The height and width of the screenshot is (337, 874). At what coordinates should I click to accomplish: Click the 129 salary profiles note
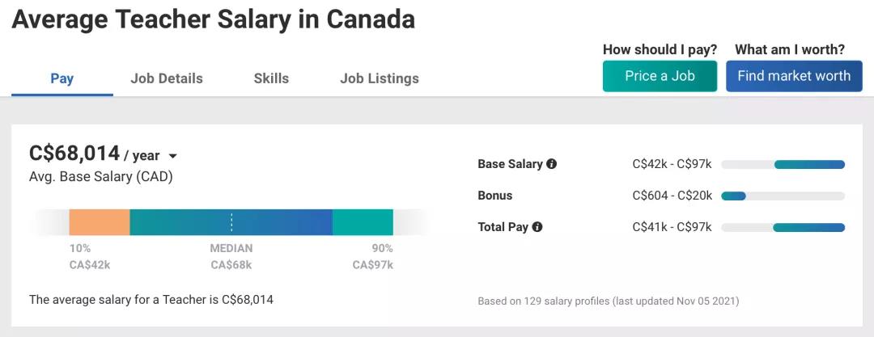coord(608,301)
